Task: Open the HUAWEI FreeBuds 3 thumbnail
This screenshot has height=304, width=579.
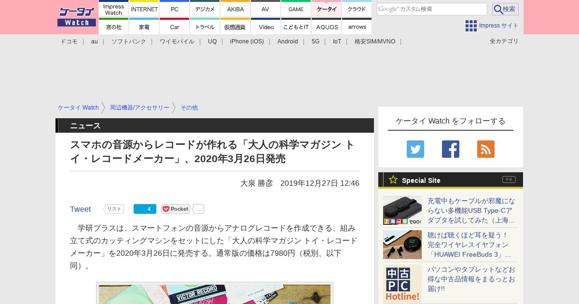Action: click(x=402, y=245)
